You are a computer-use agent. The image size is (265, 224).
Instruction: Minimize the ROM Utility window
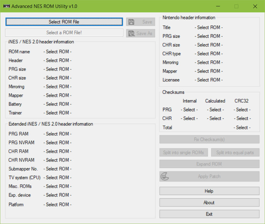[218, 6]
